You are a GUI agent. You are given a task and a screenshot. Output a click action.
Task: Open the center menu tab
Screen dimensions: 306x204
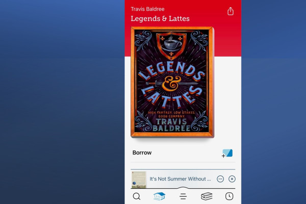pos(183,196)
